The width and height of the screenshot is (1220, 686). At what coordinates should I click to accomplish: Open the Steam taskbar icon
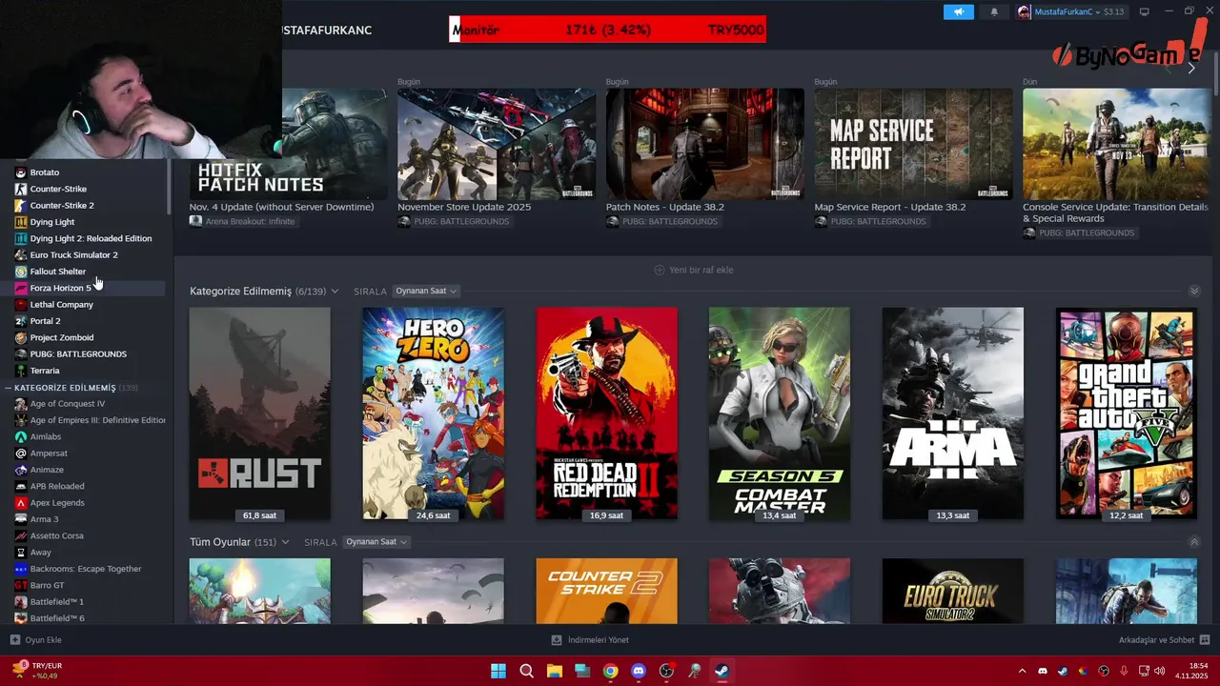pyautogui.click(x=722, y=671)
